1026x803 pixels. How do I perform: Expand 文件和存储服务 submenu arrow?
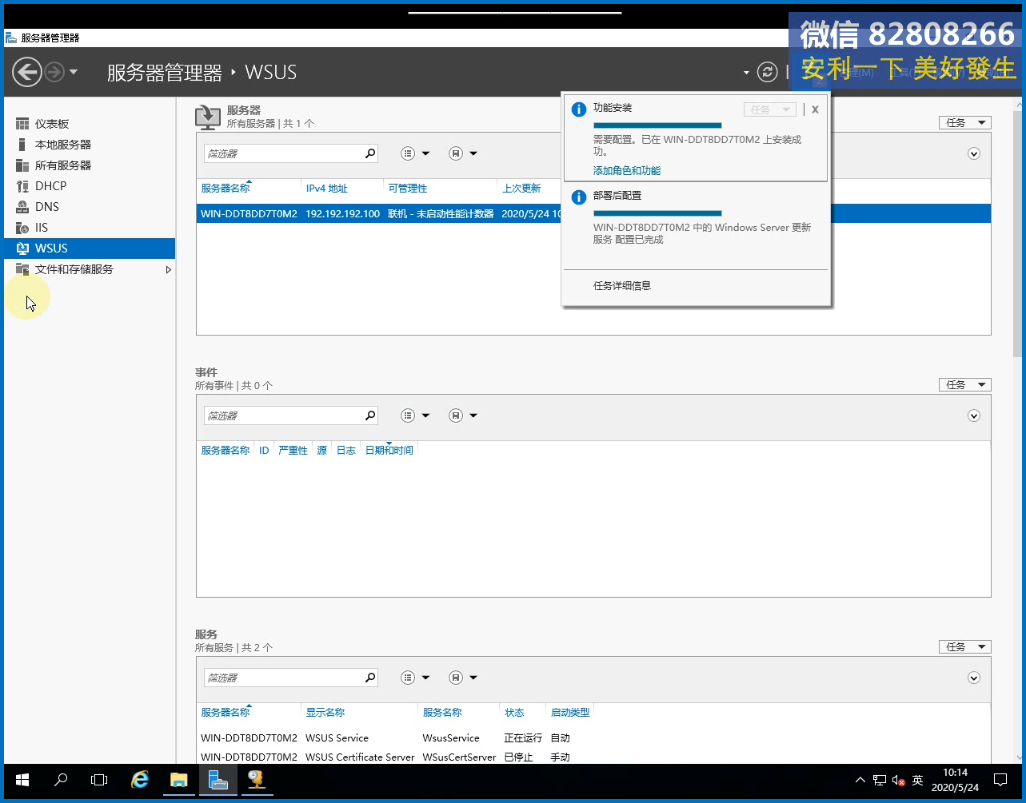(x=168, y=269)
